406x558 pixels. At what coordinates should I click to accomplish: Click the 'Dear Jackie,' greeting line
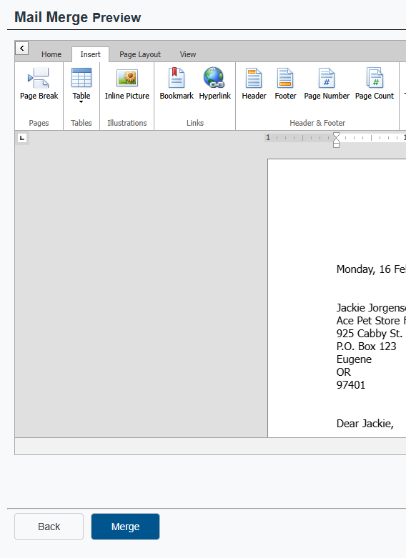(x=365, y=424)
